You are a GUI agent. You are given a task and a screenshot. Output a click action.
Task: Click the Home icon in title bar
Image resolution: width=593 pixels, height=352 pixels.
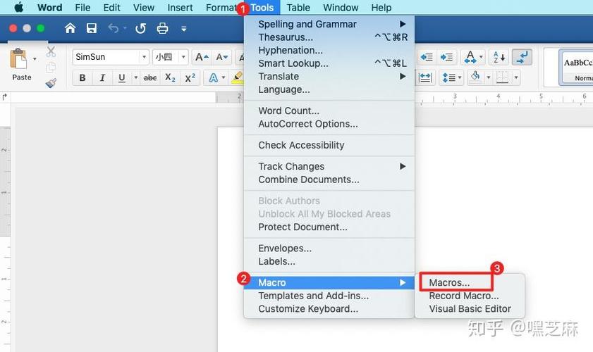coord(70,28)
